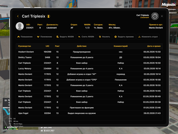178x134 pixels.
Task: Click the UID 234994 cell
Action: click(47, 69)
